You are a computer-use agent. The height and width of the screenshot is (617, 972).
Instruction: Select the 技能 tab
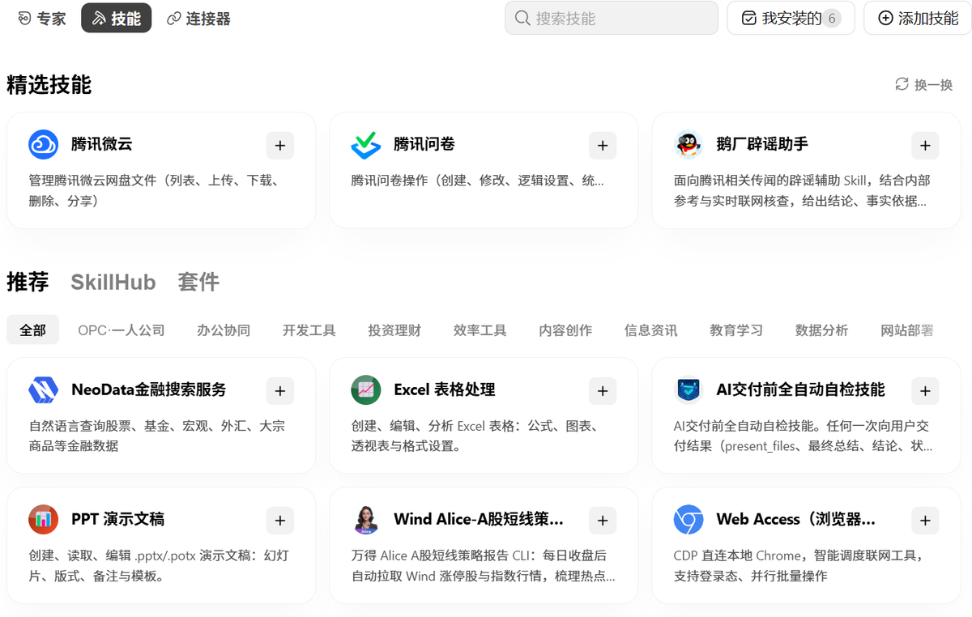click(x=117, y=19)
